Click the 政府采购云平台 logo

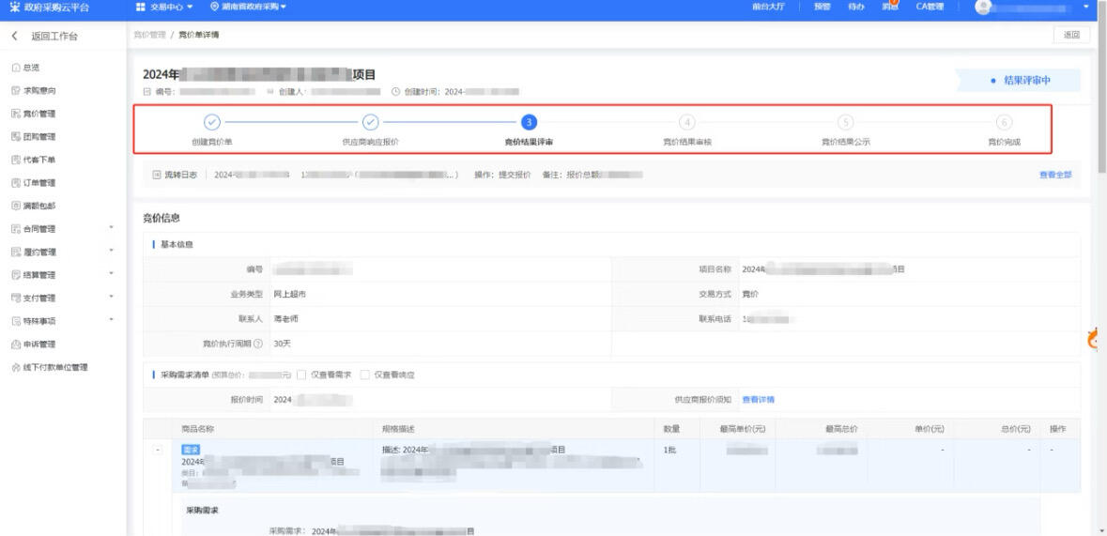[x=50, y=7]
